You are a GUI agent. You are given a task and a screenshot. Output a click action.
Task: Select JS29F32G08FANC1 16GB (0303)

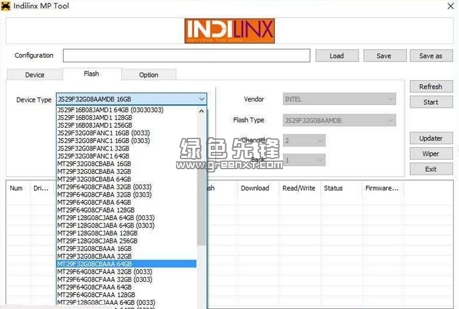(x=126, y=140)
